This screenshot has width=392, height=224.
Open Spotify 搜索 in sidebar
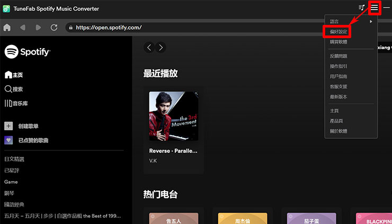(x=14, y=89)
